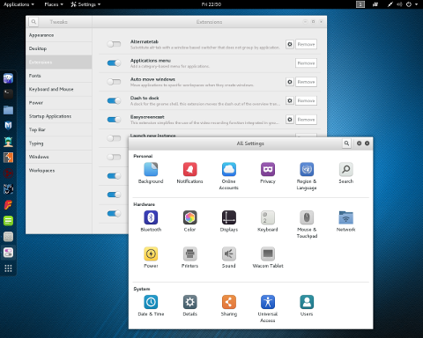
Task: Open Bluetooth settings
Action: pyautogui.click(x=151, y=217)
